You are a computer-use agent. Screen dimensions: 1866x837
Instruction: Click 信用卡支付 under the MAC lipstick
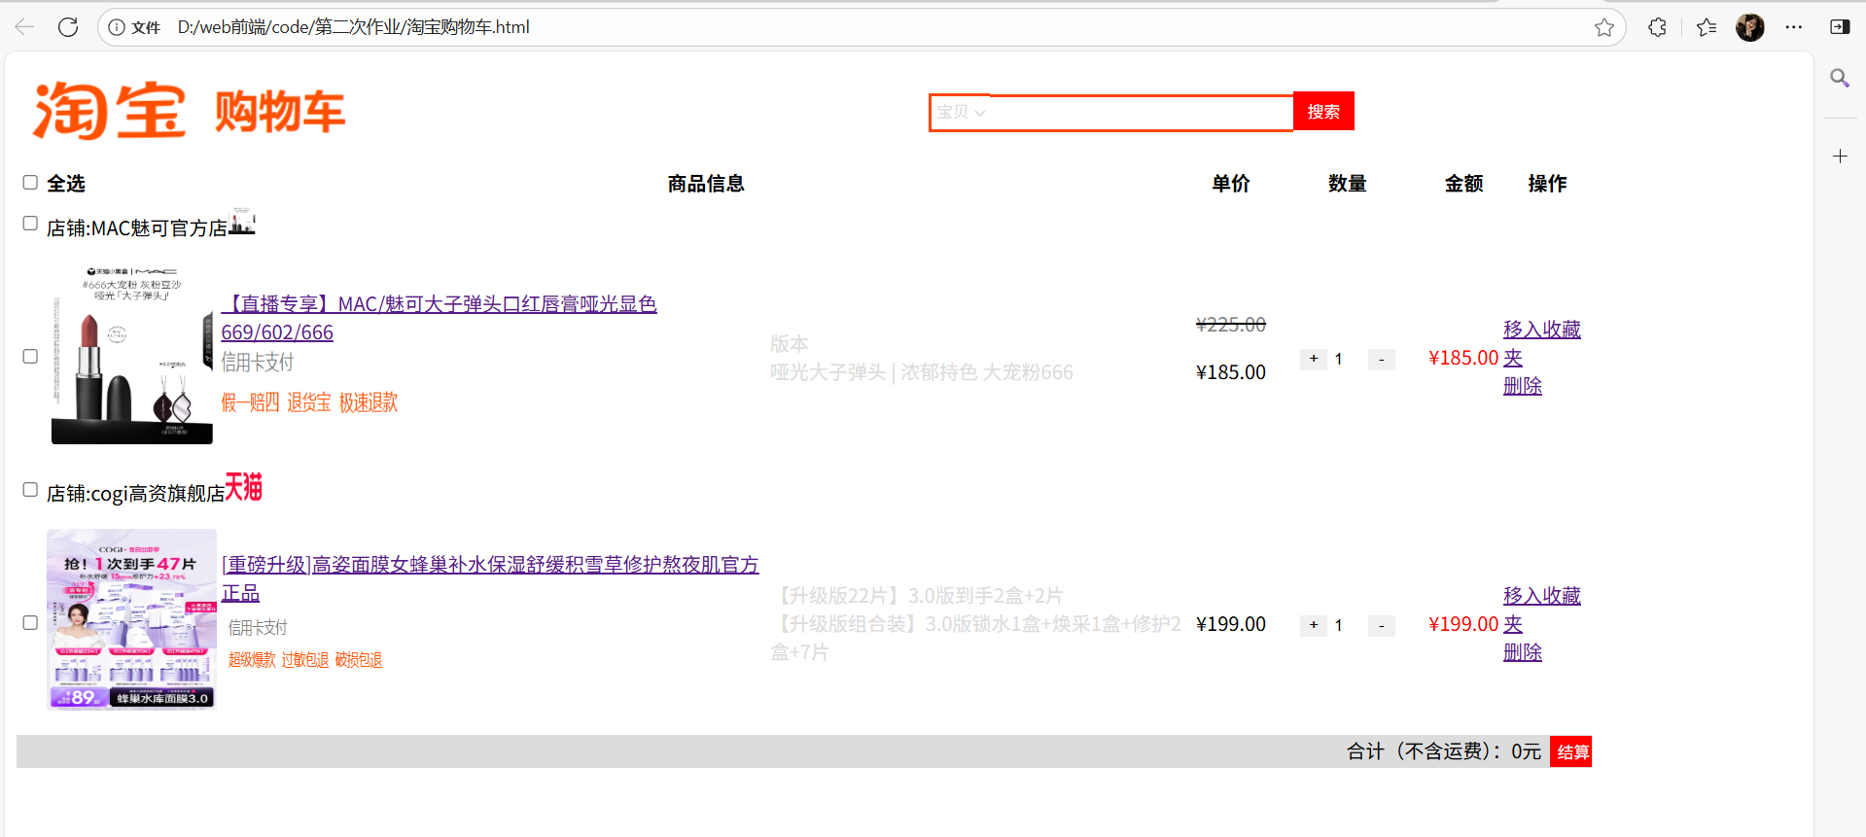pyautogui.click(x=258, y=363)
